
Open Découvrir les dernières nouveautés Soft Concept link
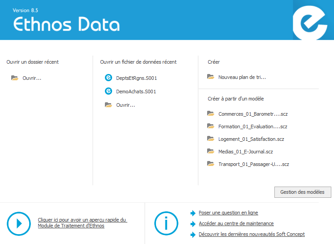252,234
